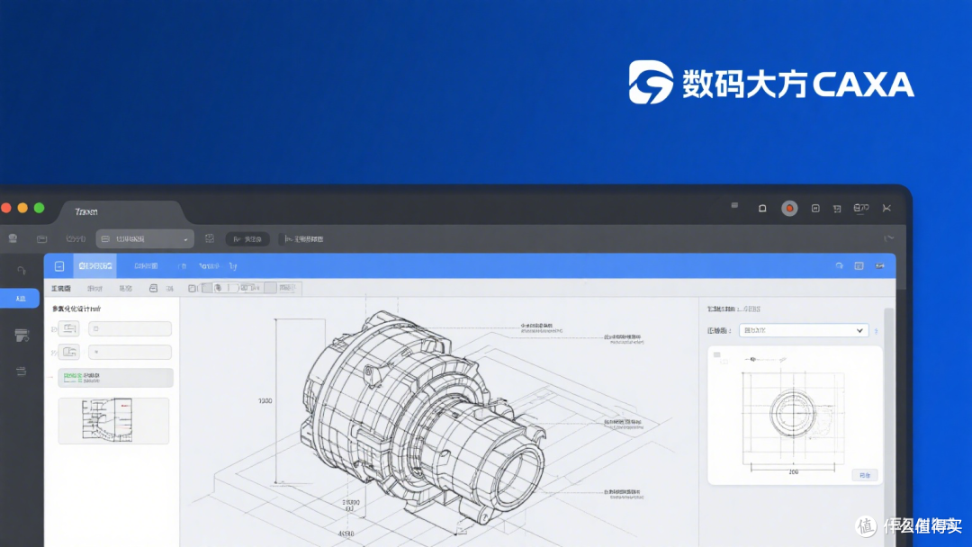Open the blue bar tab beginning with "Tam"

(x=209, y=265)
